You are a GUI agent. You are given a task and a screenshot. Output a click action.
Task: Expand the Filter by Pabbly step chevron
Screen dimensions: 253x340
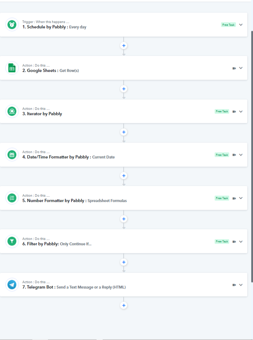pos(241,241)
